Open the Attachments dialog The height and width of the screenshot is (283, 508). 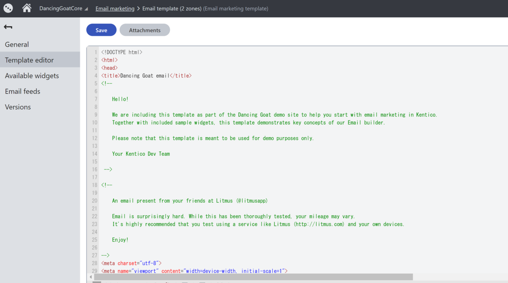(145, 30)
